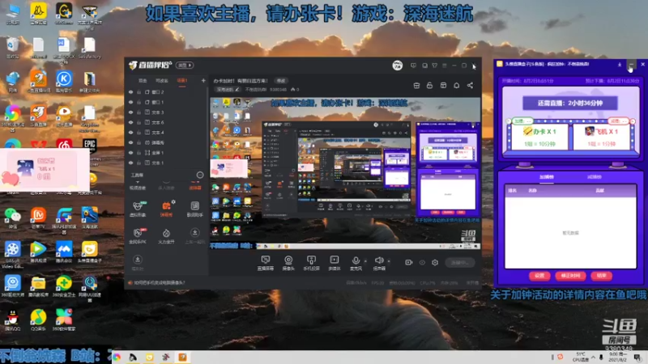Open the 虚拟形象 virtual avatar tool
This screenshot has height=364, width=648.
tap(138, 209)
